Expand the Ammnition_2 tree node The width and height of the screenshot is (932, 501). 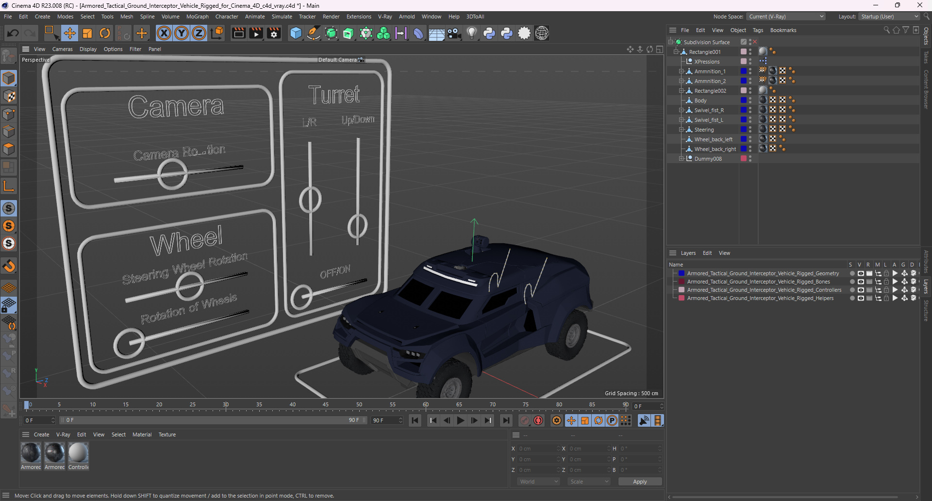[681, 81]
